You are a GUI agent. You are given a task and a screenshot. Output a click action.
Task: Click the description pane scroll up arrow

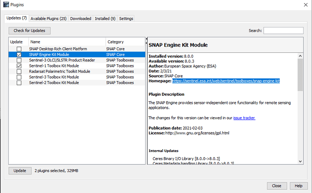coord(300,56)
